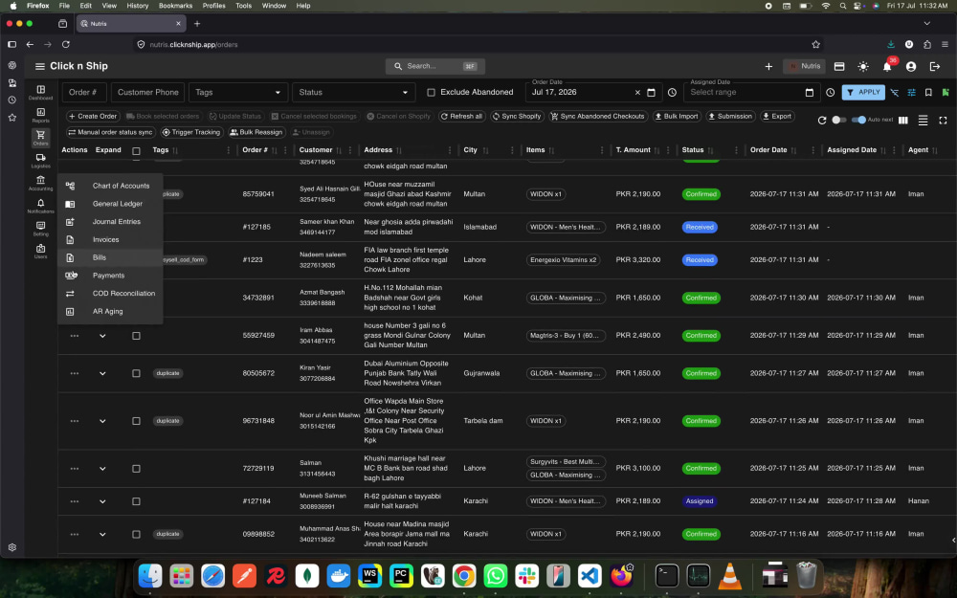Click the outlined bookmark icon near APPLY
Viewport: 957px width, 598px height.
(x=928, y=92)
